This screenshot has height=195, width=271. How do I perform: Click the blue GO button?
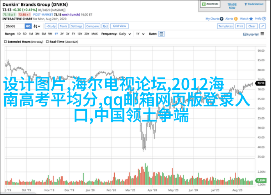(x=28, y=26)
